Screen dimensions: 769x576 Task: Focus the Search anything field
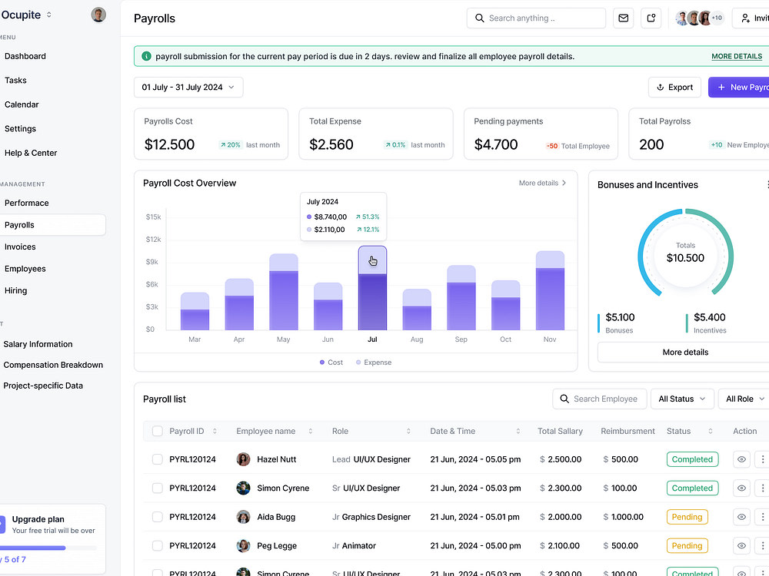(x=536, y=18)
